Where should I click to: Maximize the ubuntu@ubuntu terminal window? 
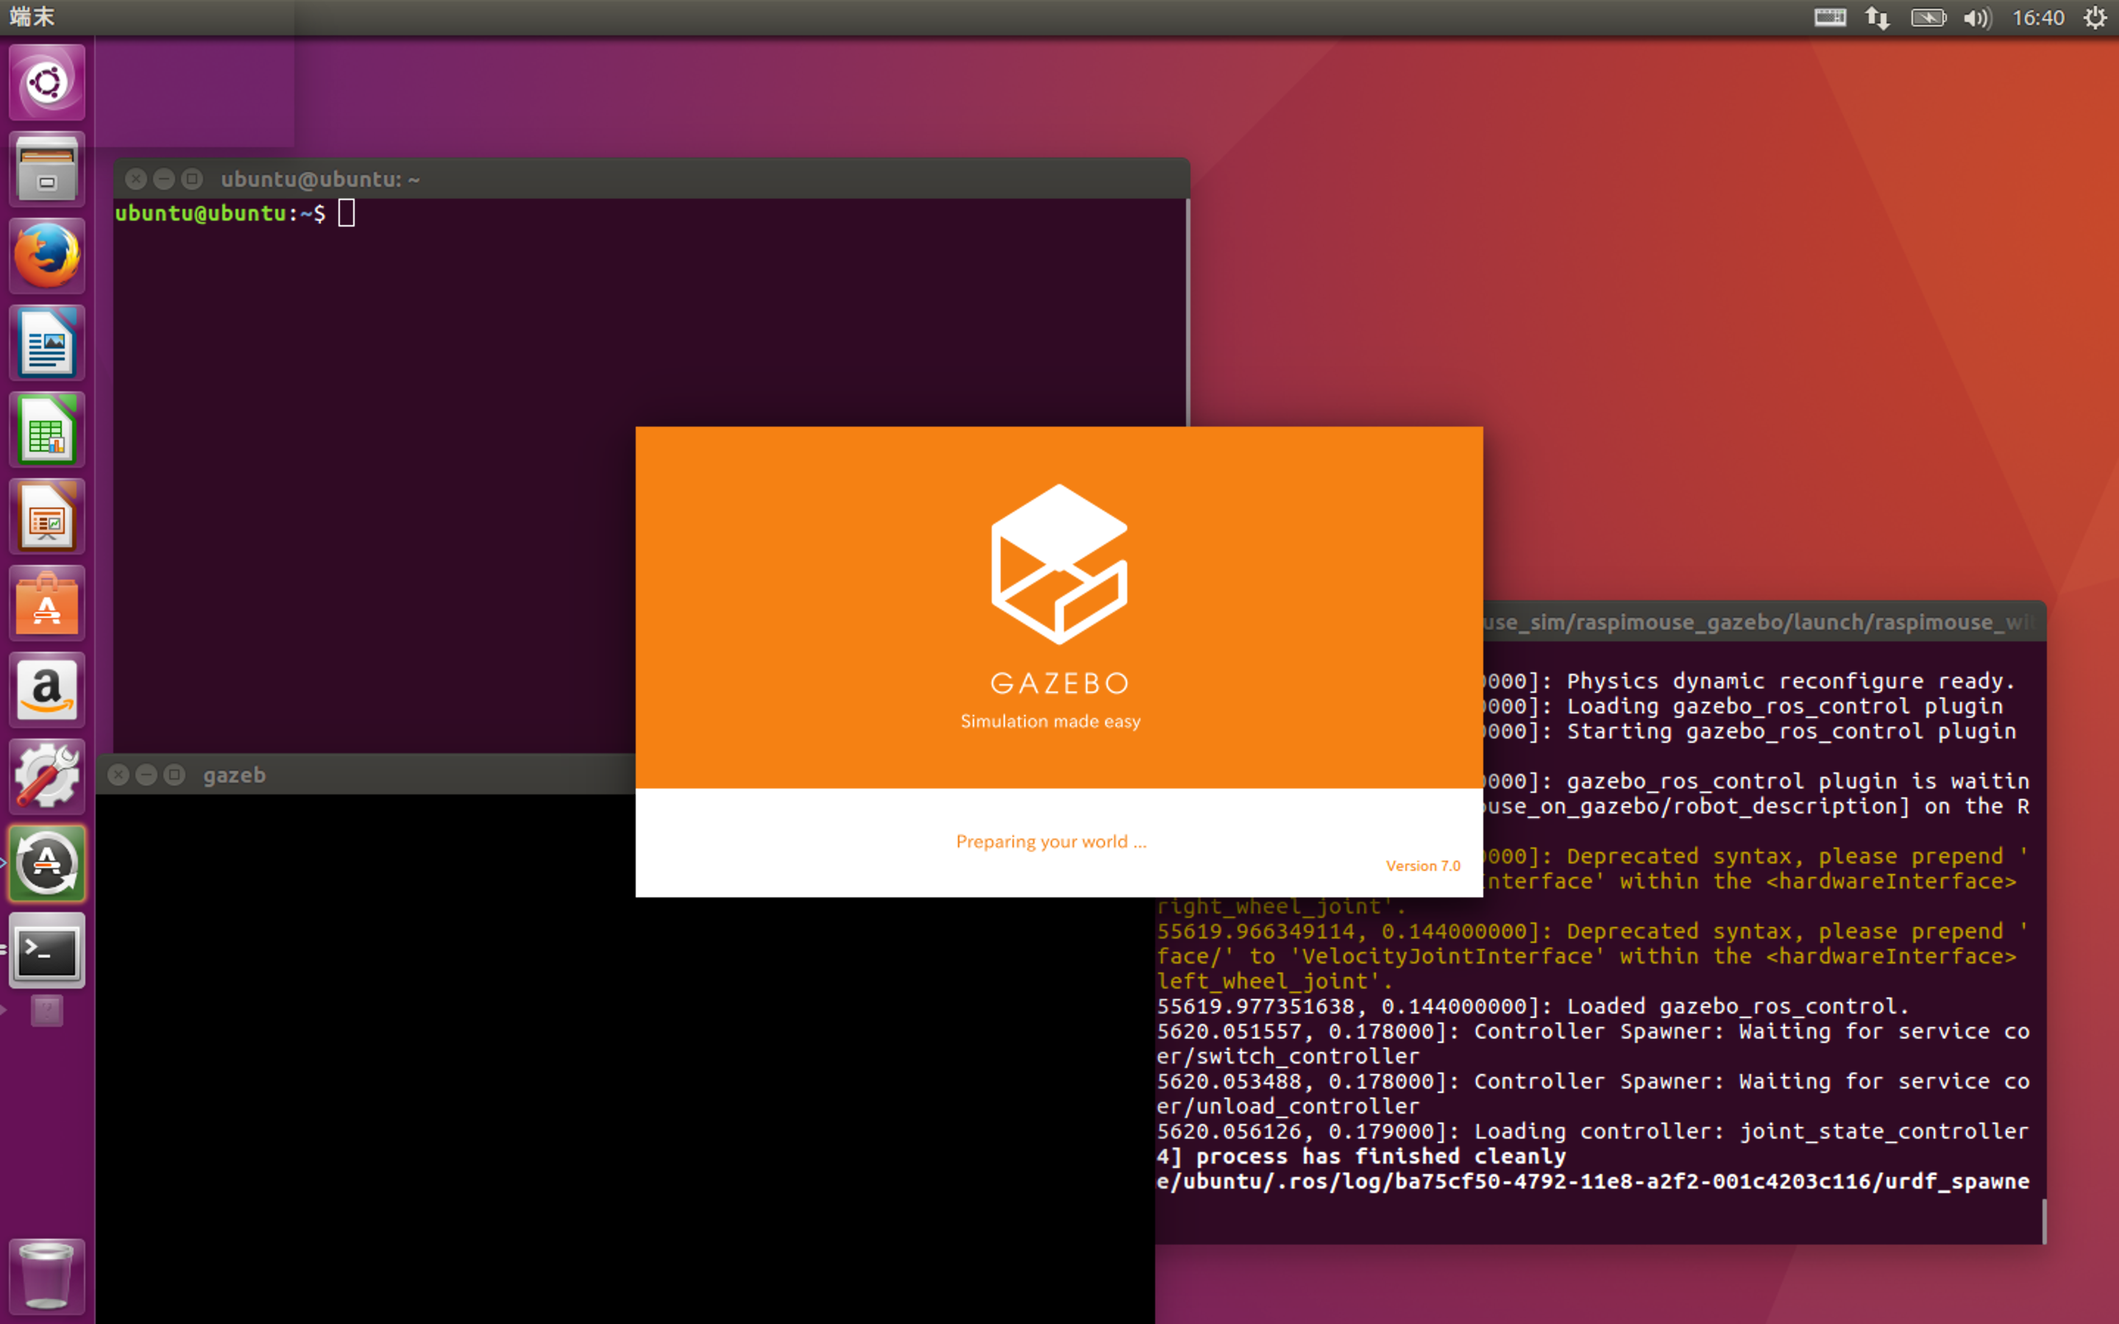coord(192,179)
